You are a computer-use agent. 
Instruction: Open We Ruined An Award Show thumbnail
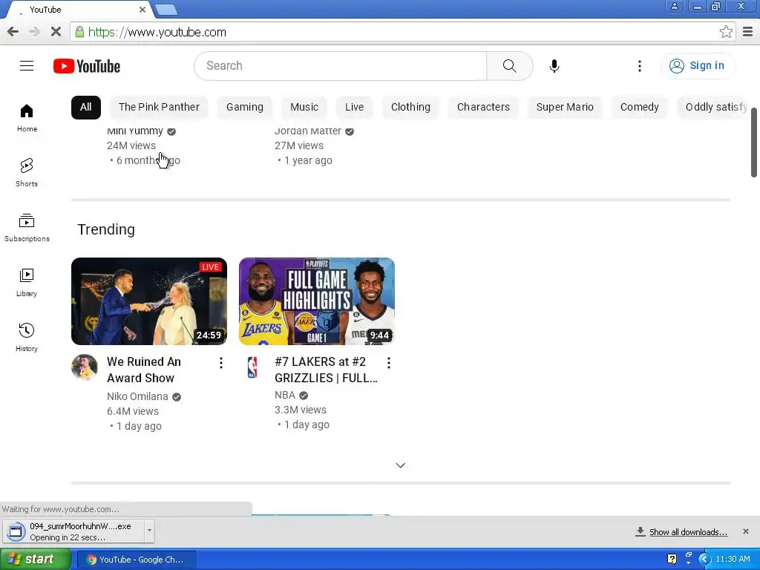(148, 301)
